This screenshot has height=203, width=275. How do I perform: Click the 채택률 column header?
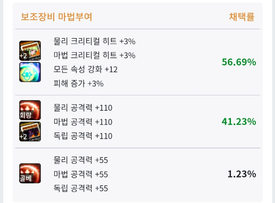click(x=242, y=17)
